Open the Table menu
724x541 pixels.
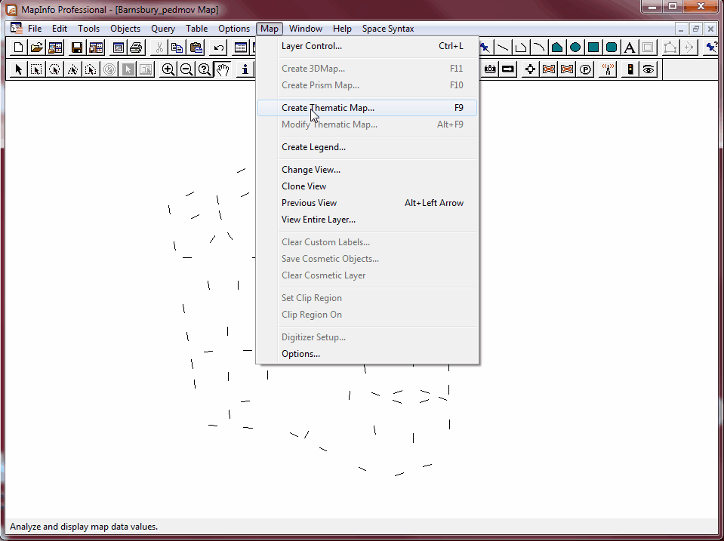[x=197, y=29]
